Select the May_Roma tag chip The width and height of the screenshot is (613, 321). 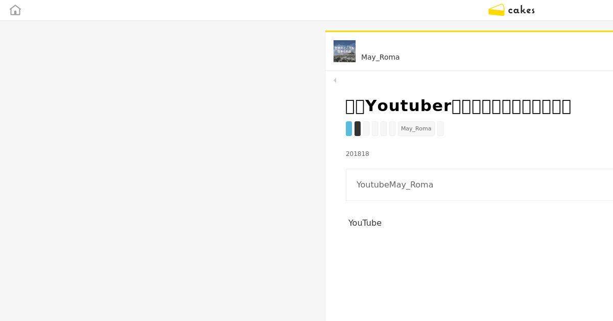(x=416, y=128)
